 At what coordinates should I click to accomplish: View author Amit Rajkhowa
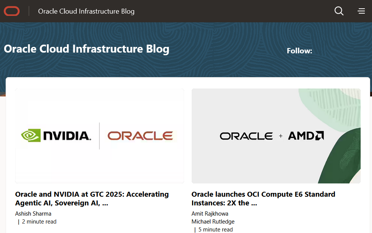point(210,214)
